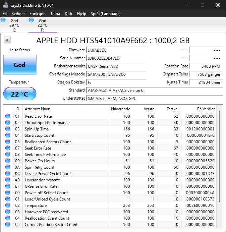Click the 22 °C temperature button
Image resolution: width=226 pixels, height=232 pixels.
coord(19,94)
